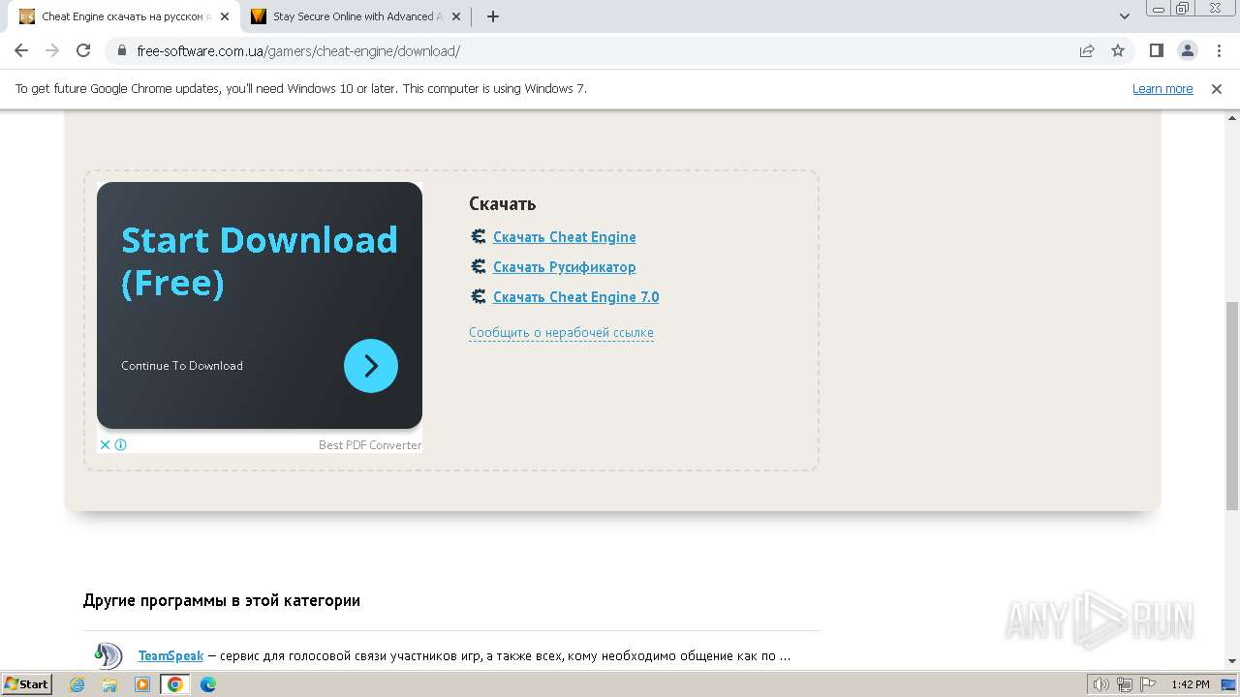Viewport: 1240px width, 697px height.
Task: Open the volume speaker tray icon
Action: coord(1101,684)
